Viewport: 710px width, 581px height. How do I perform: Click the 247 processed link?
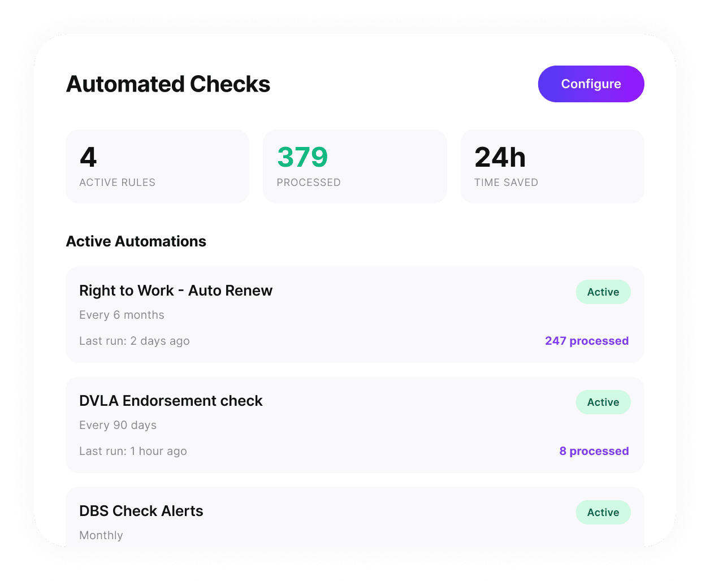[587, 341]
